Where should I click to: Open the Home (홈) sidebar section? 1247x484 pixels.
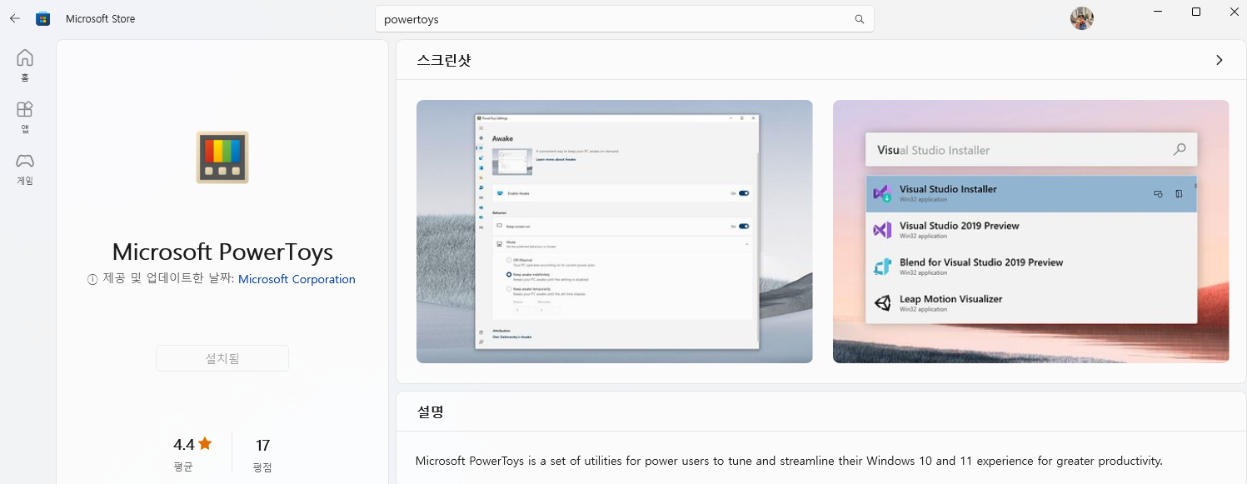coord(25,65)
